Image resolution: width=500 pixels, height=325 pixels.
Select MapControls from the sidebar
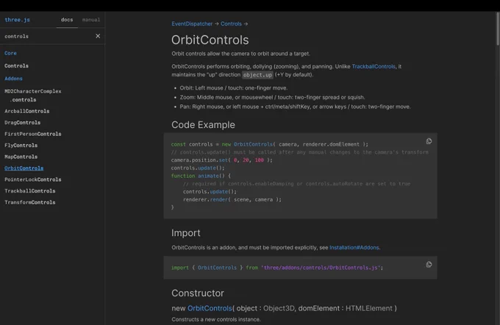(21, 157)
